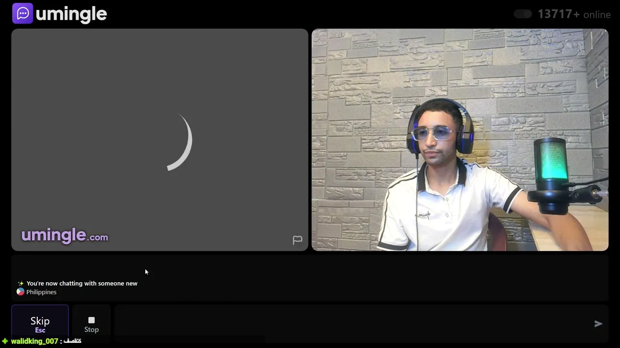
Task: Click "You're now chatting with someone new" text
Action: [82, 283]
